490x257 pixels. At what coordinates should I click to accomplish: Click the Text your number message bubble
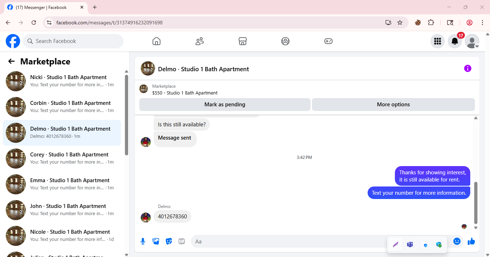(x=419, y=193)
